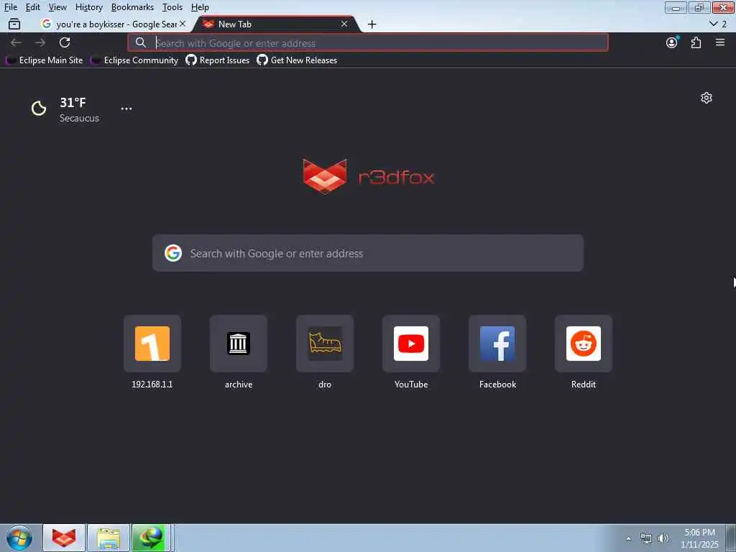The image size is (736, 552).
Task: Open the Tools menu
Action: coord(172,7)
